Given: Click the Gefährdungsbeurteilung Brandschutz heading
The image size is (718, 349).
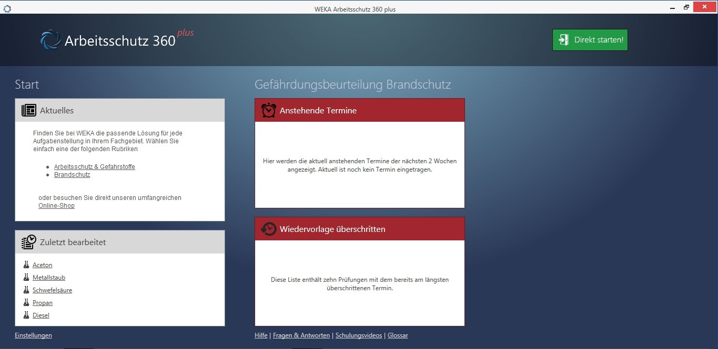Looking at the screenshot, I should (x=352, y=84).
